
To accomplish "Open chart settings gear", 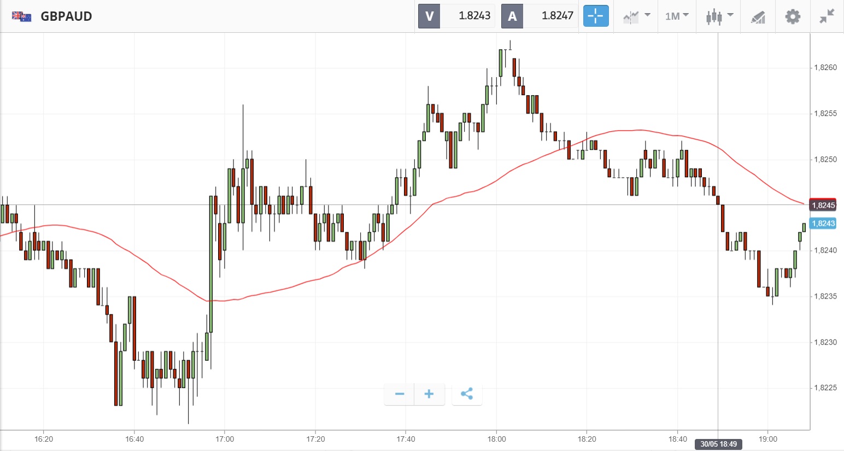I will point(793,16).
